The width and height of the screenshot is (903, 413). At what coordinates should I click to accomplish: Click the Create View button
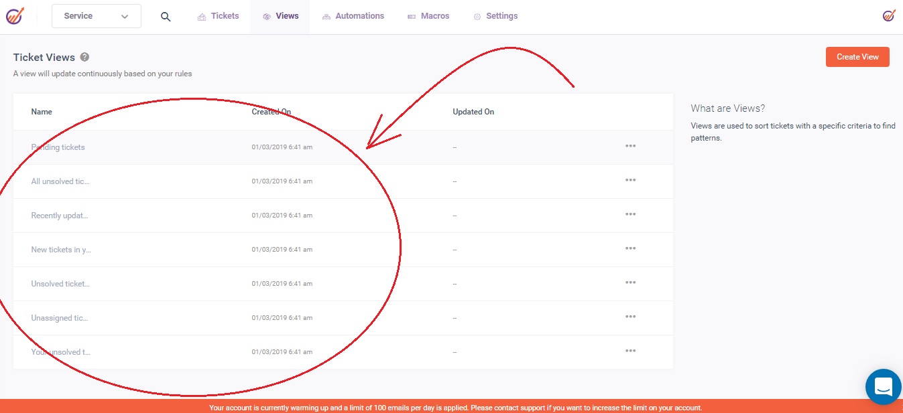point(857,57)
